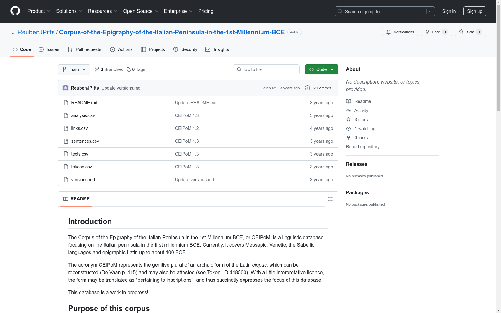This screenshot has width=501, height=313.
Task: Click Sign in
Action: click(449, 11)
